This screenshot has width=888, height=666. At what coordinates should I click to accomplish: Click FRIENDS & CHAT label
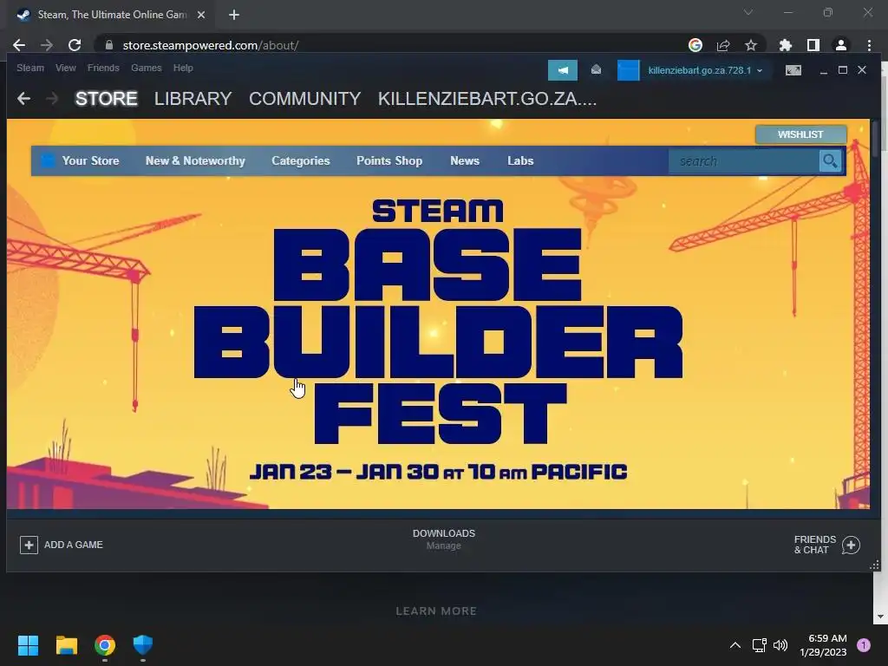[815, 545]
